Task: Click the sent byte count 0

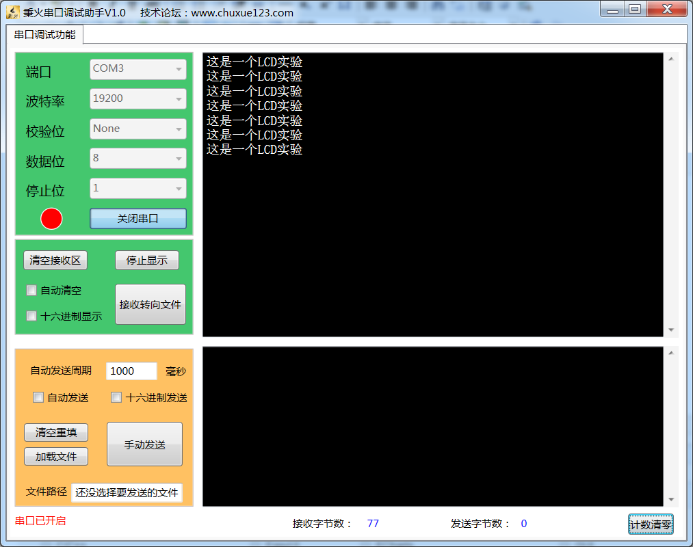Action: click(524, 524)
